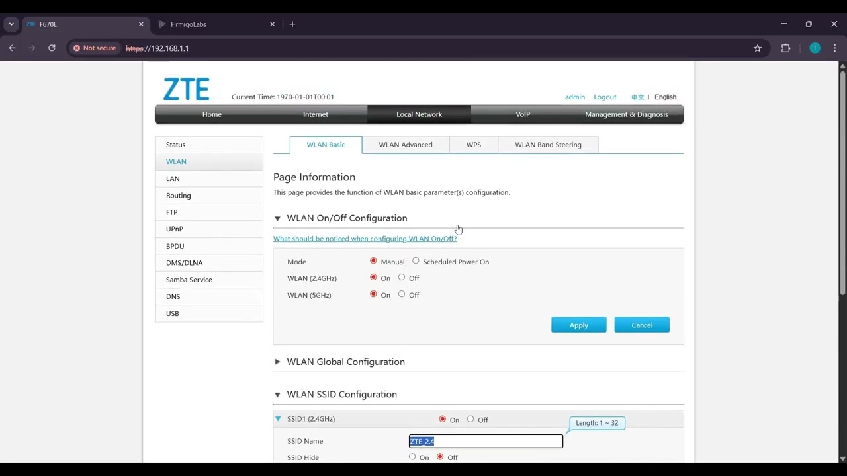Bookmark this page with star icon
This screenshot has height=476, width=847.
click(x=758, y=48)
